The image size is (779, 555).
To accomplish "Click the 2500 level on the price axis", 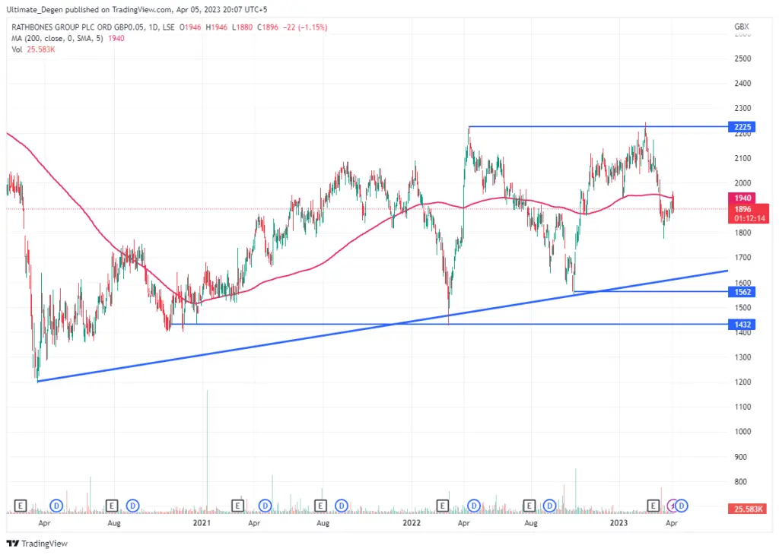I will point(742,59).
